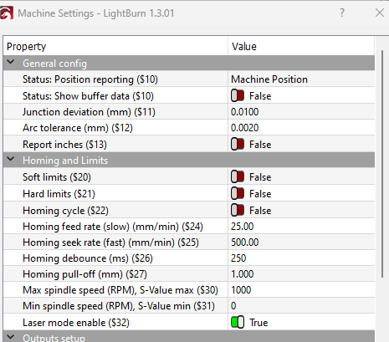Open the help question mark button
Screen dimensions: 389x342
[342, 13]
